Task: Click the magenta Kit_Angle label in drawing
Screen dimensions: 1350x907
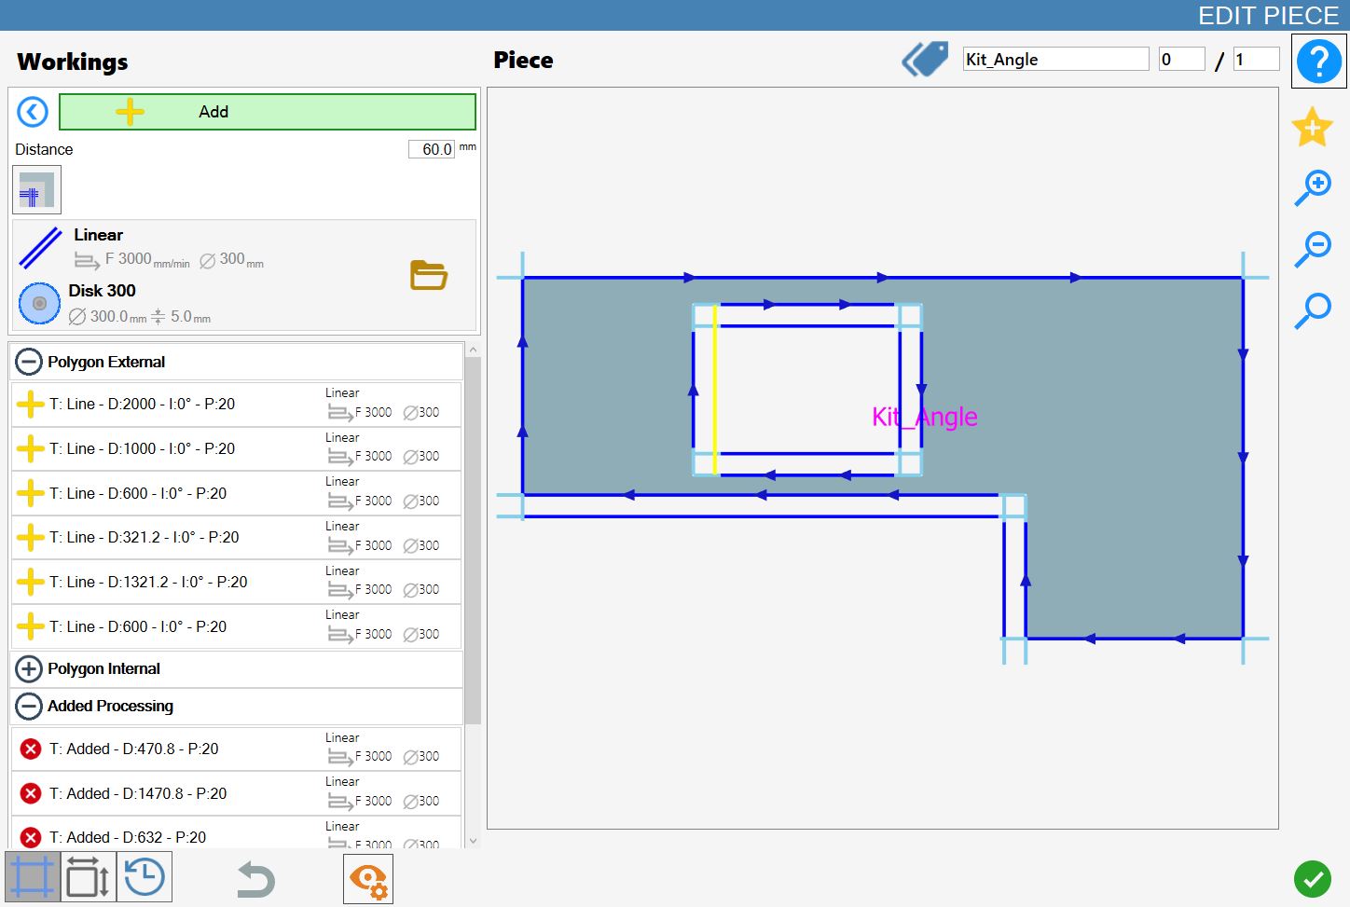Action: point(925,417)
